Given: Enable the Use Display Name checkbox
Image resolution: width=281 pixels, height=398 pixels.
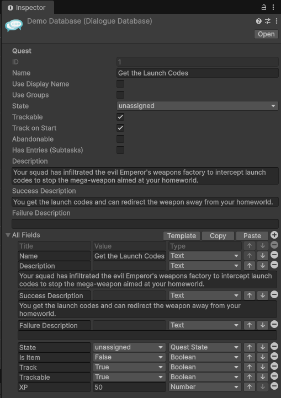Looking at the screenshot, I should pyautogui.click(x=120, y=84).
